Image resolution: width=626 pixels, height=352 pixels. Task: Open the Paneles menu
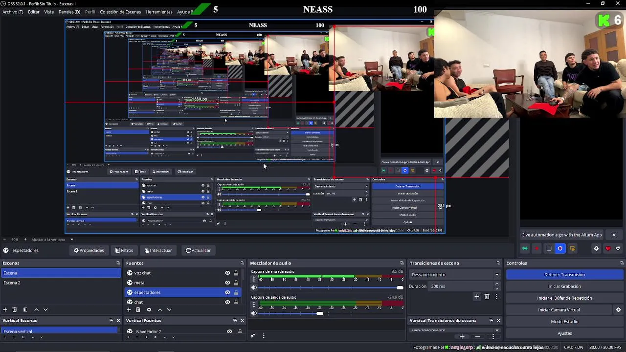coord(69,12)
